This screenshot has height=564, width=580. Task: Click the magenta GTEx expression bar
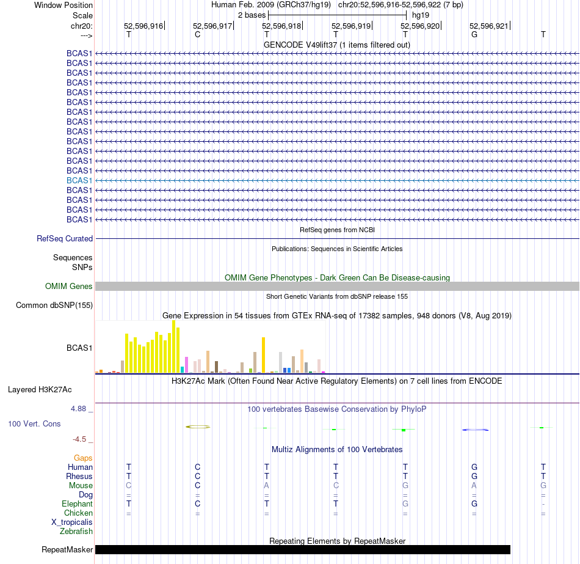[x=186, y=365]
